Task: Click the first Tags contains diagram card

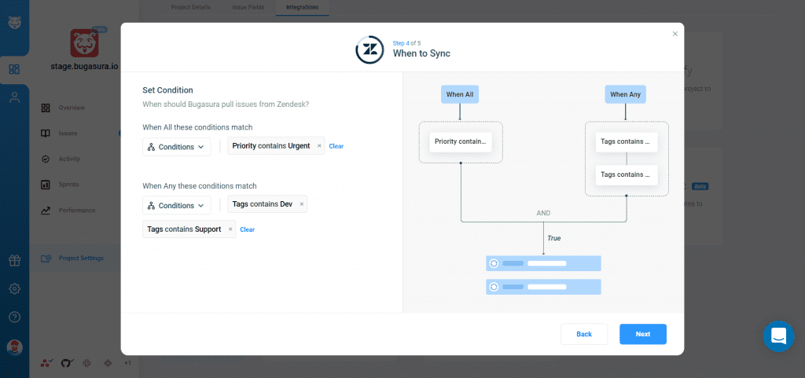Action: click(627, 141)
